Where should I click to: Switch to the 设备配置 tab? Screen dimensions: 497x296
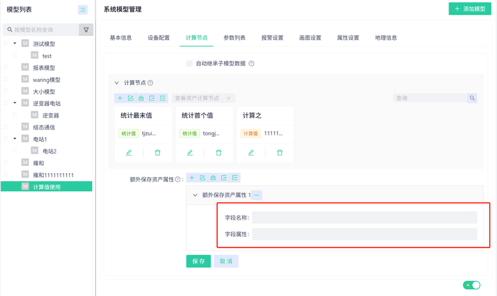(x=158, y=38)
